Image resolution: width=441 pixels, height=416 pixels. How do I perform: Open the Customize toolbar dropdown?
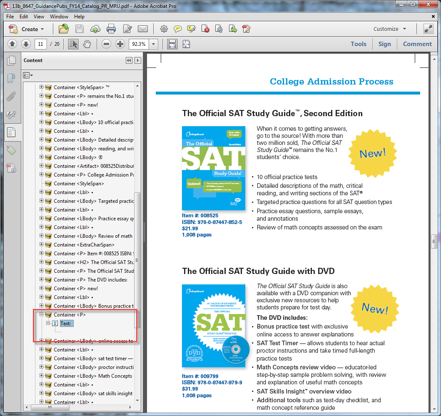point(390,29)
